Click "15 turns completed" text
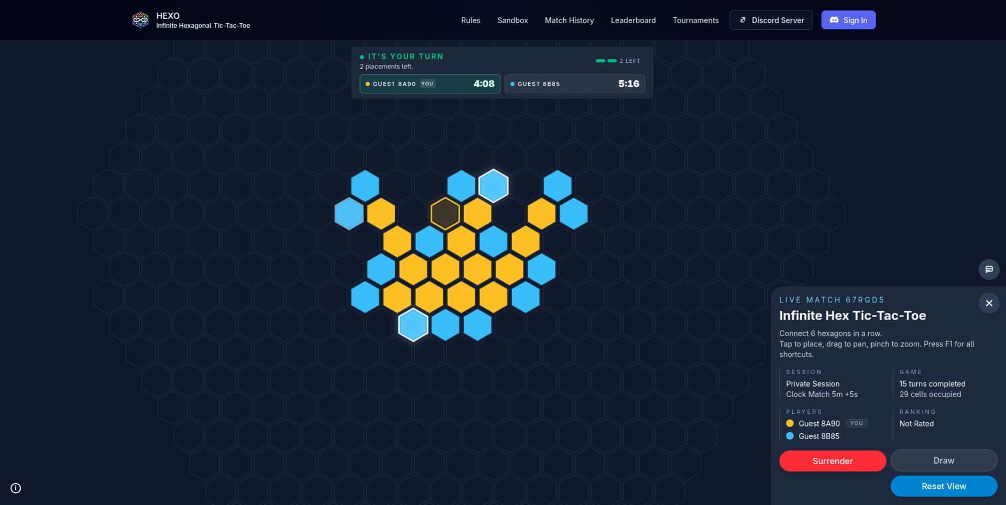 (x=932, y=383)
